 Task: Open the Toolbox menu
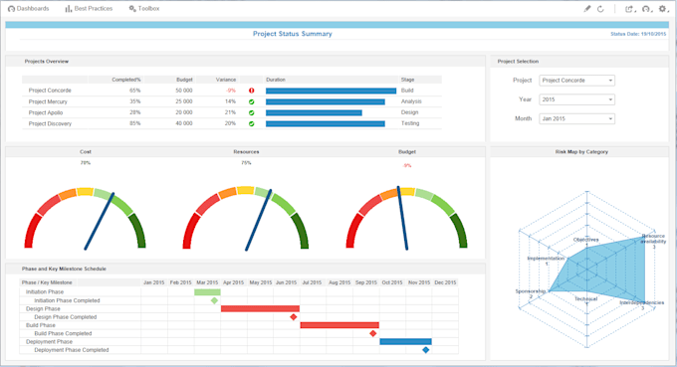point(144,9)
